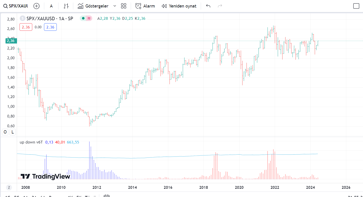Toggle the green market status dot
Viewport: 363px width, 197px height.
tap(83, 18)
